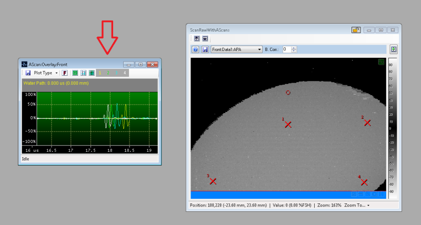Viewport: 421px width, 225px height.
Task: Toggle cyan A-scan trace 3
Action: click(x=116, y=73)
